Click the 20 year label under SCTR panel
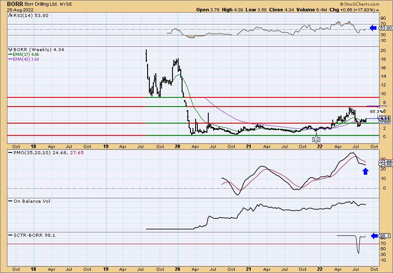Image resolution: width=393 pixels, height=273 pixels. click(x=177, y=269)
